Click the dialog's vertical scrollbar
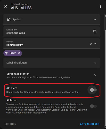106x129 pixels. (x=105, y=78)
